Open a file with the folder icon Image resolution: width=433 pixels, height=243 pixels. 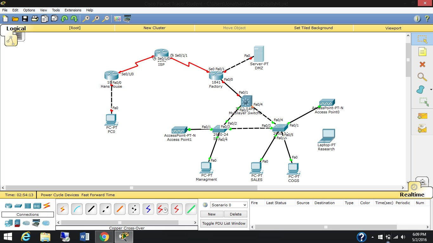tap(15, 19)
